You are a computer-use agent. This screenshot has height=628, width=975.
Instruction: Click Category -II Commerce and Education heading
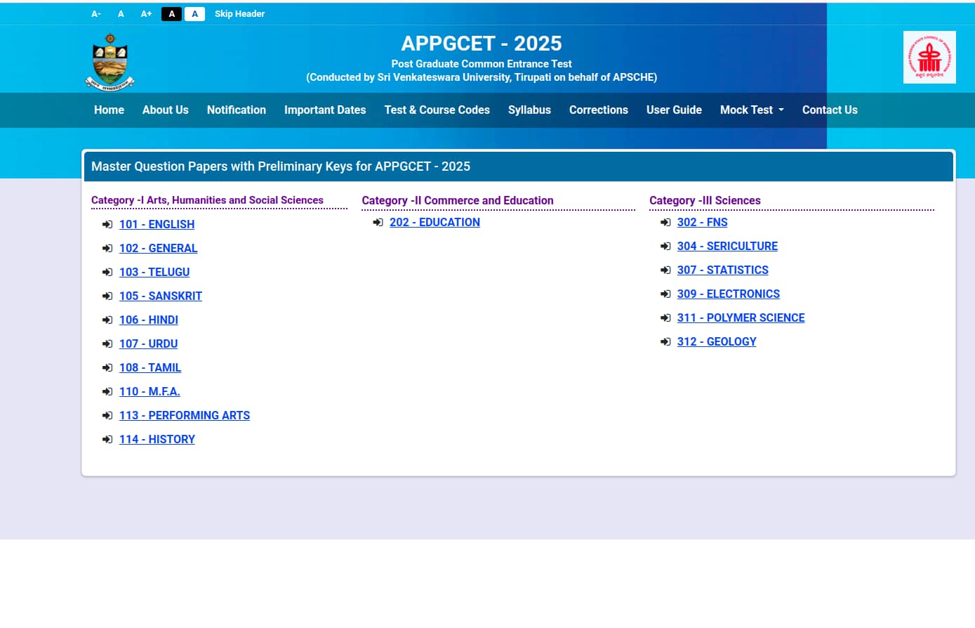[458, 201]
